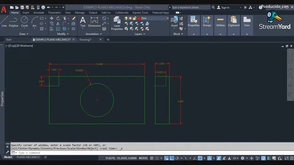Click the Plot printer icon
The height and width of the screenshot is (165, 294).
(x=43, y=7)
